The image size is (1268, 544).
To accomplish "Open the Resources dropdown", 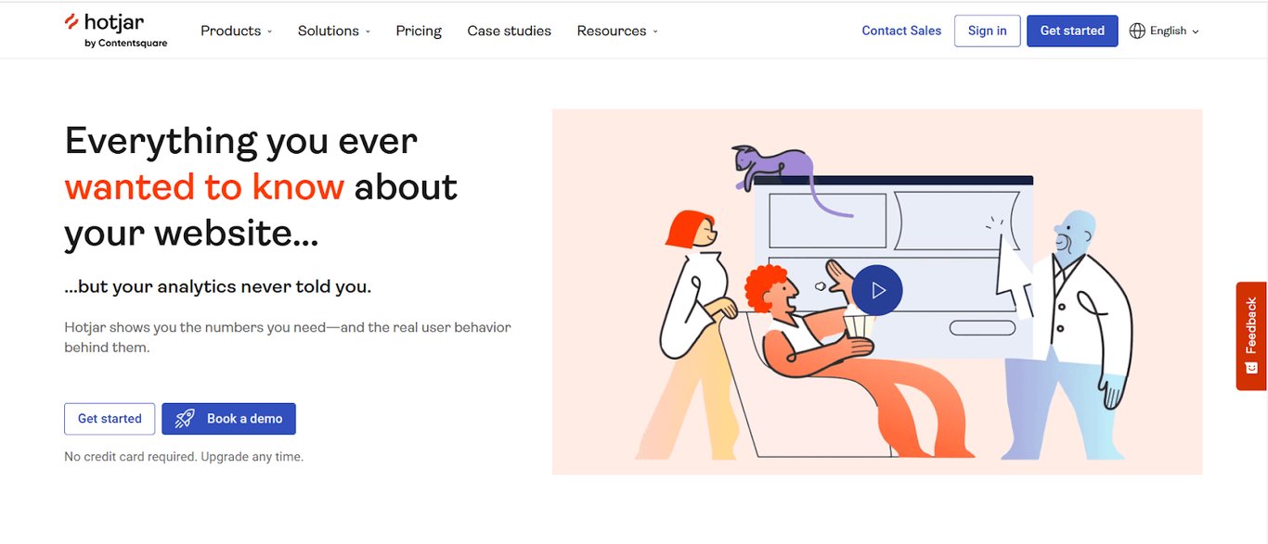I will (x=612, y=30).
